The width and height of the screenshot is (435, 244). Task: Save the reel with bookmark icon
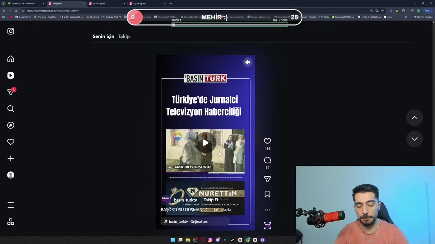click(x=267, y=195)
